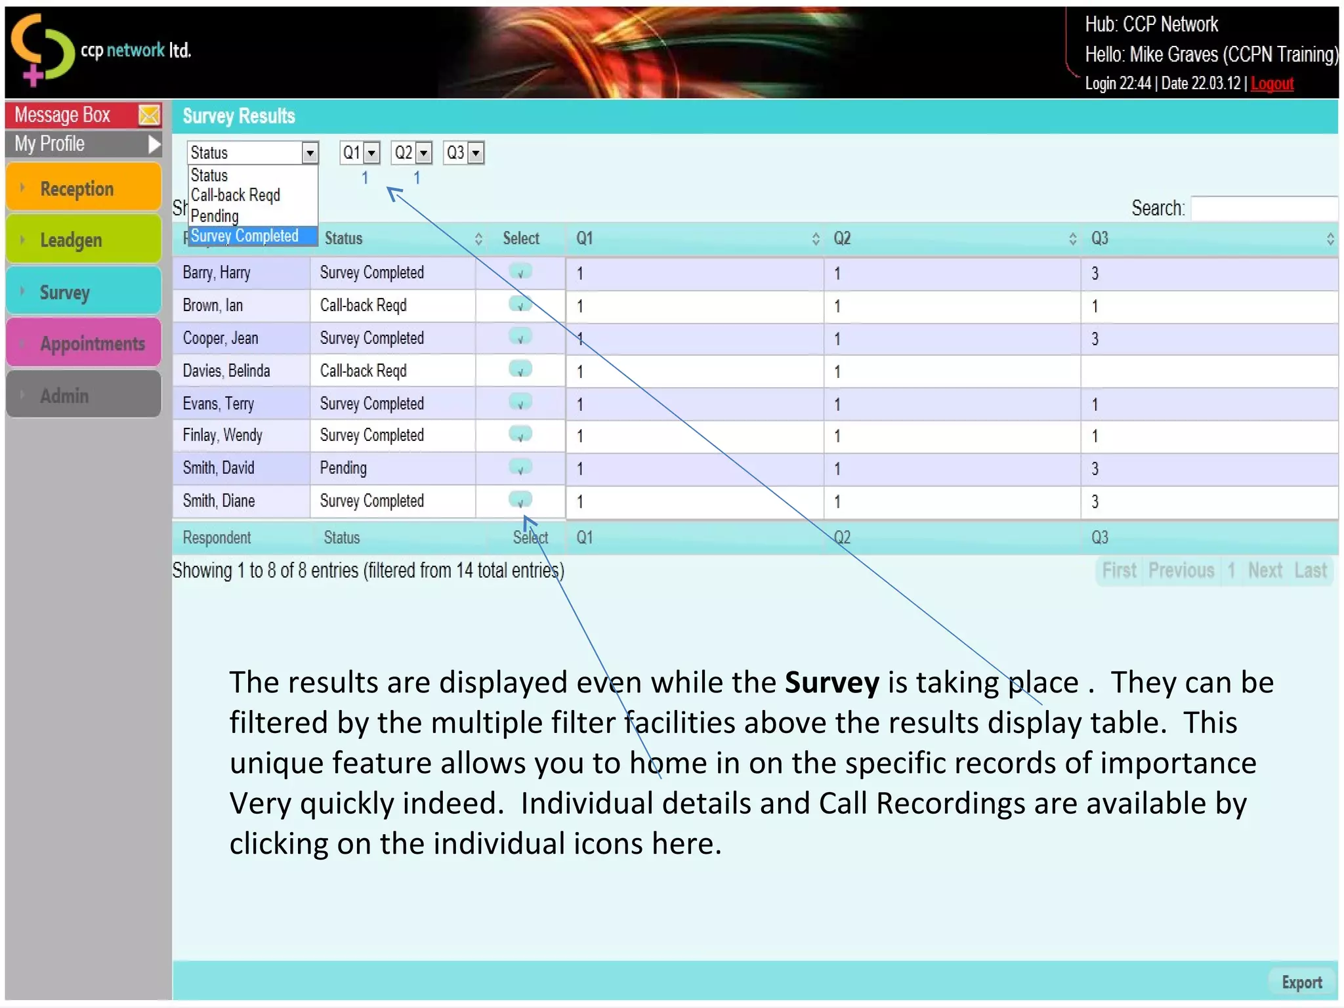Choose Survey Completed in the Status dropdown
Screen dimensions: 1344x1008
point(245,236)
